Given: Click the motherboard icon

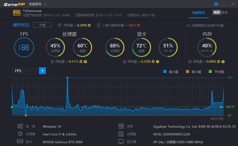Looking at the screenshot, I should (x=121, y=126).
